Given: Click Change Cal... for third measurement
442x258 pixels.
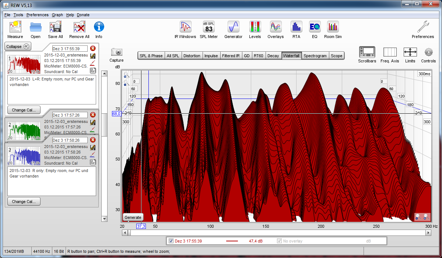Looking at the screenshot, I should point(24,202).
